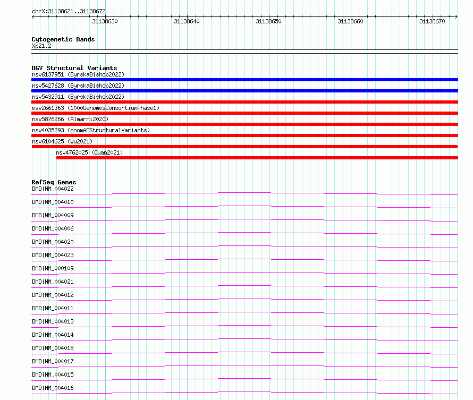Screen dimensions: 473x400
Task: Open variant nsv4035293 (gnomADStructuralVariants) label
Action: point(91,130)
